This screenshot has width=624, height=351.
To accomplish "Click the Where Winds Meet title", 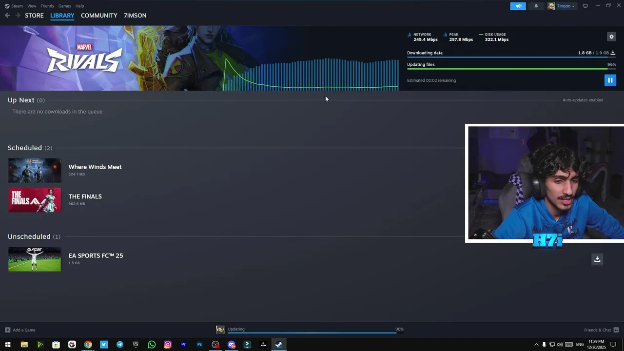I will (95, 167).
